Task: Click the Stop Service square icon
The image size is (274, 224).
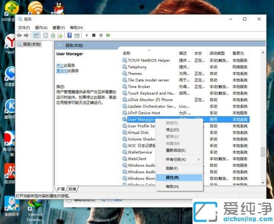Action: (94, 35)
